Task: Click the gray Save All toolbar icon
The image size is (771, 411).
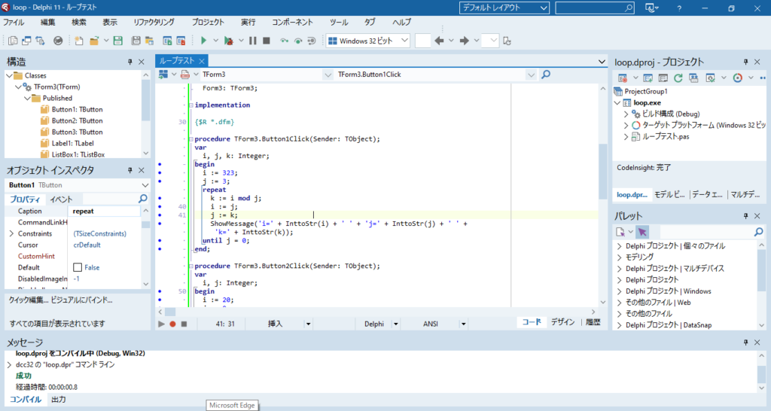Action: (x=136, y=41)
